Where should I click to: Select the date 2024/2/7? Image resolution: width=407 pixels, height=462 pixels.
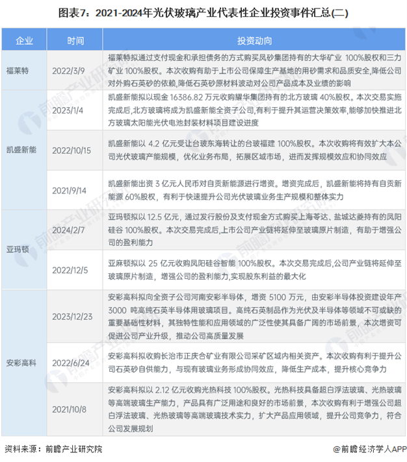[68, 230]
